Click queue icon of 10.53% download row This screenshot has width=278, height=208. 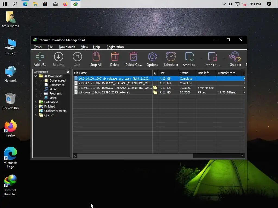pyautogui.click(x=155, y=88)
